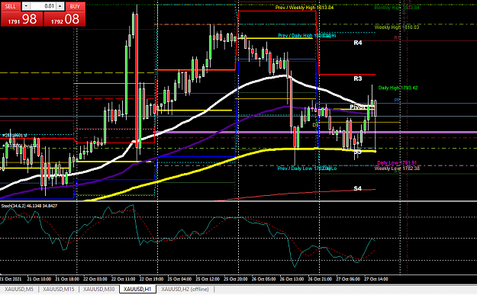
Task: Click the Monthly High 1813.84 label
Action: click(397, 8)
